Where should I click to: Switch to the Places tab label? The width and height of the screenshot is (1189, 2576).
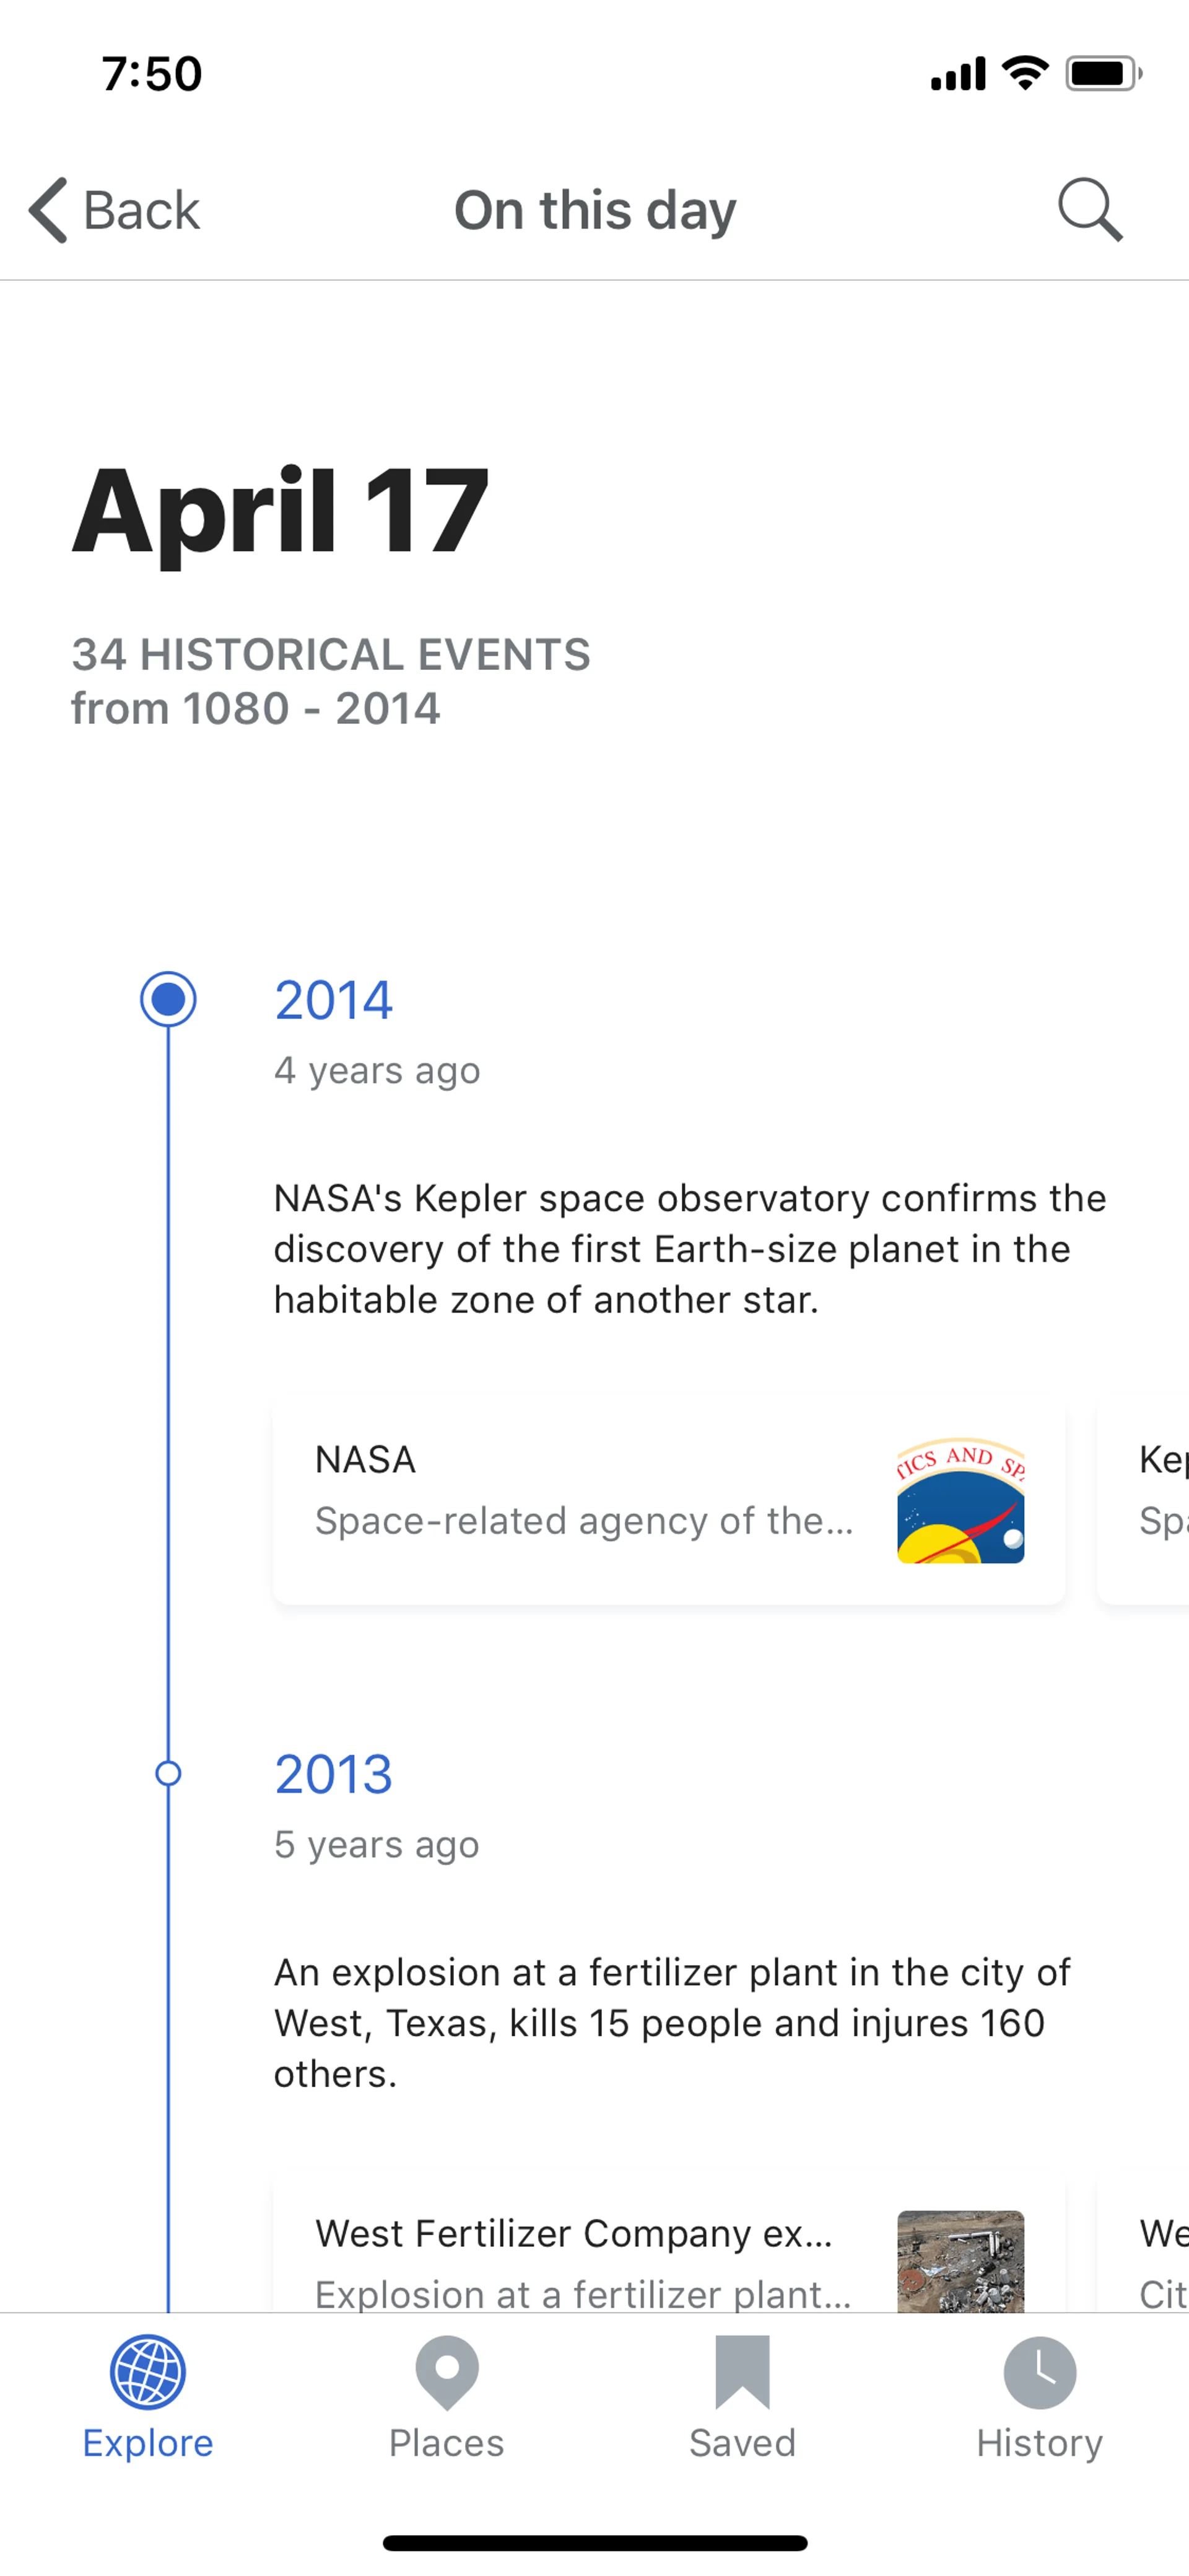click(446, 2443)
